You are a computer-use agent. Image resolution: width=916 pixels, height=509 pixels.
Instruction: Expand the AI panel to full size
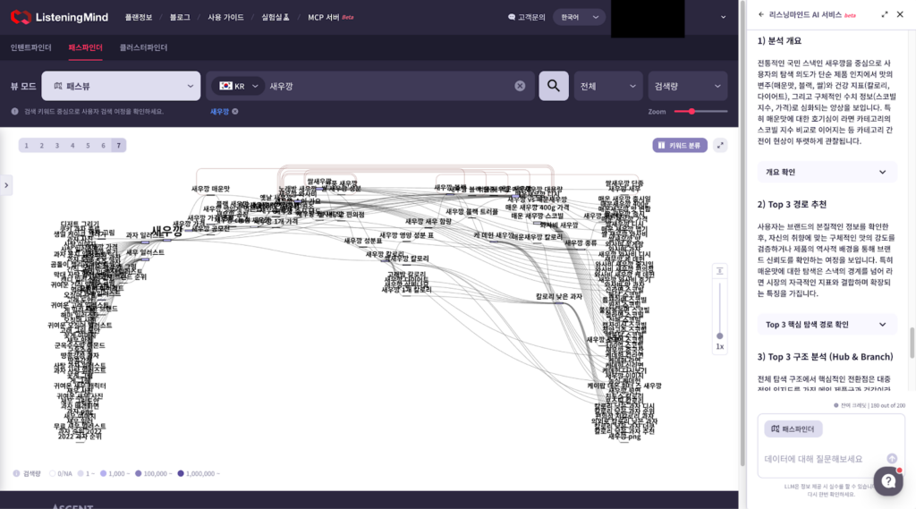(x=885, y=14)
